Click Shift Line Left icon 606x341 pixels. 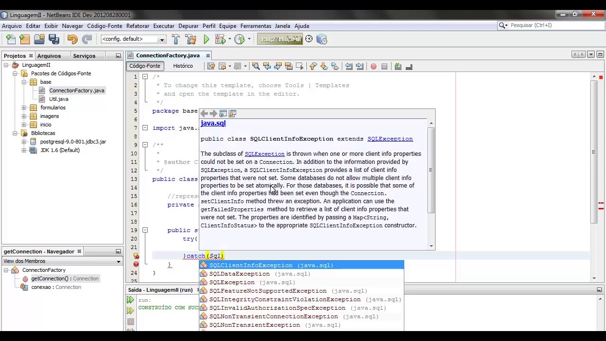[349, 66]
